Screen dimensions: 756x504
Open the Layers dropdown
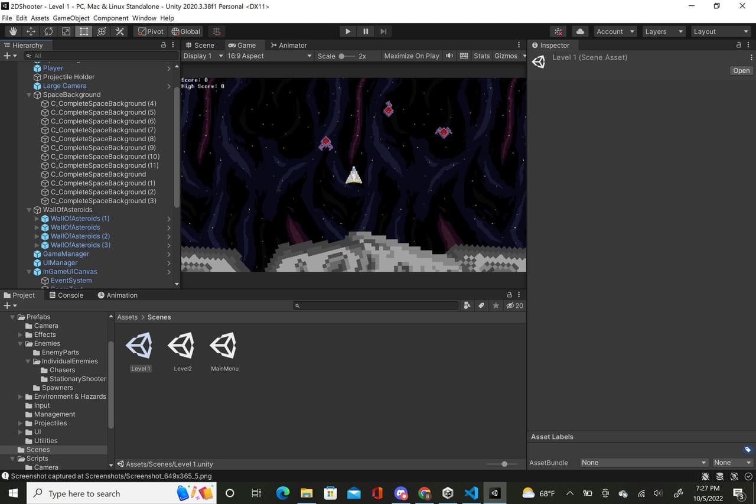pyautogui.click(x=664, y=31)
